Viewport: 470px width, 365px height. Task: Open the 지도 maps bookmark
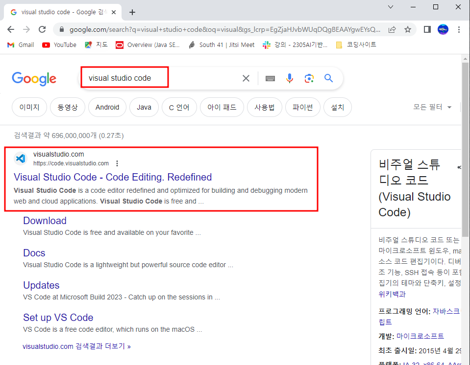click(96, 45)
